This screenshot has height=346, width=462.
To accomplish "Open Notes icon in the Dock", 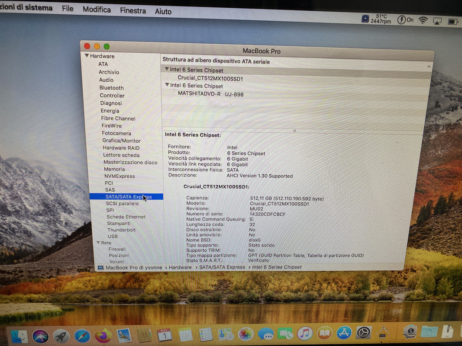I will point(185,335).
